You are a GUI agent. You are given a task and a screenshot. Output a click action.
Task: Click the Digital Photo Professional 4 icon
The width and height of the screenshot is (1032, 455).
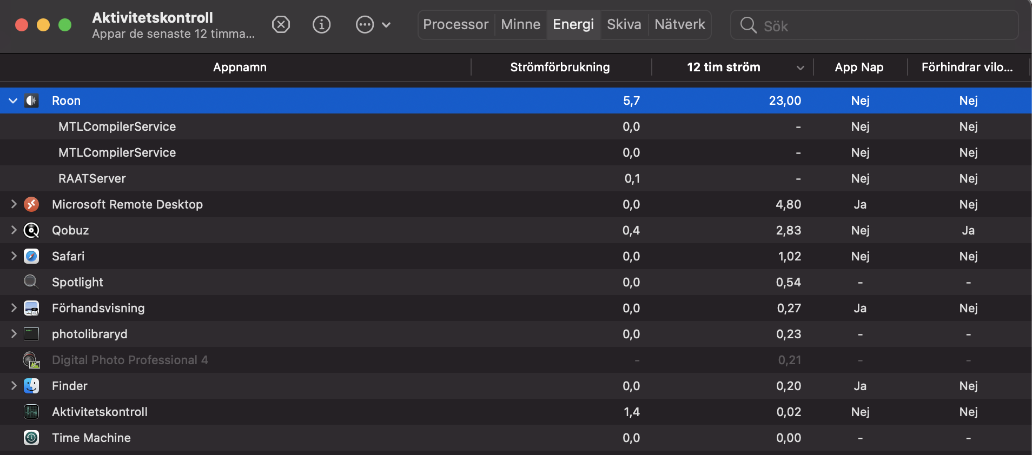pyautogui.click(x=31, y=360)
